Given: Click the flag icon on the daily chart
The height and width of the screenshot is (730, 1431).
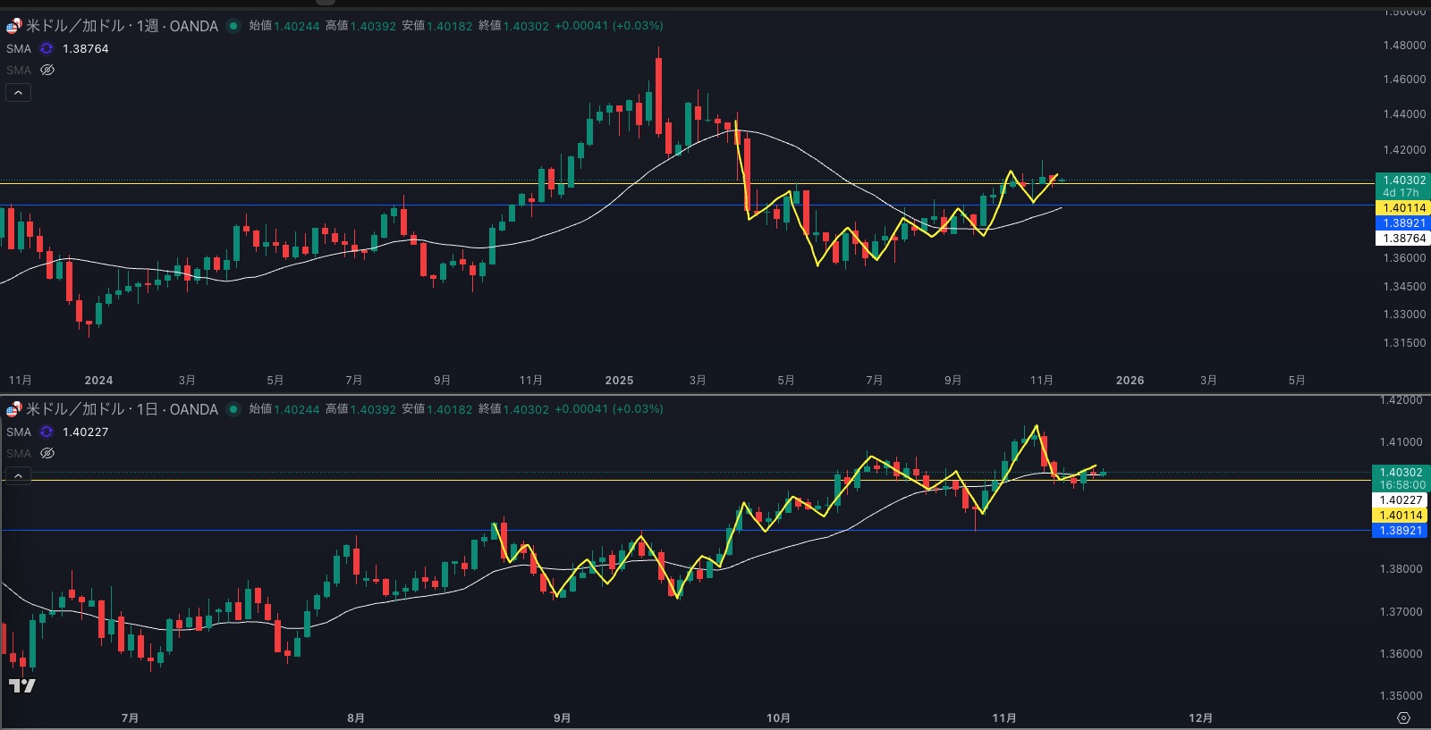Looking at the screenshot, I should point(13,409).
